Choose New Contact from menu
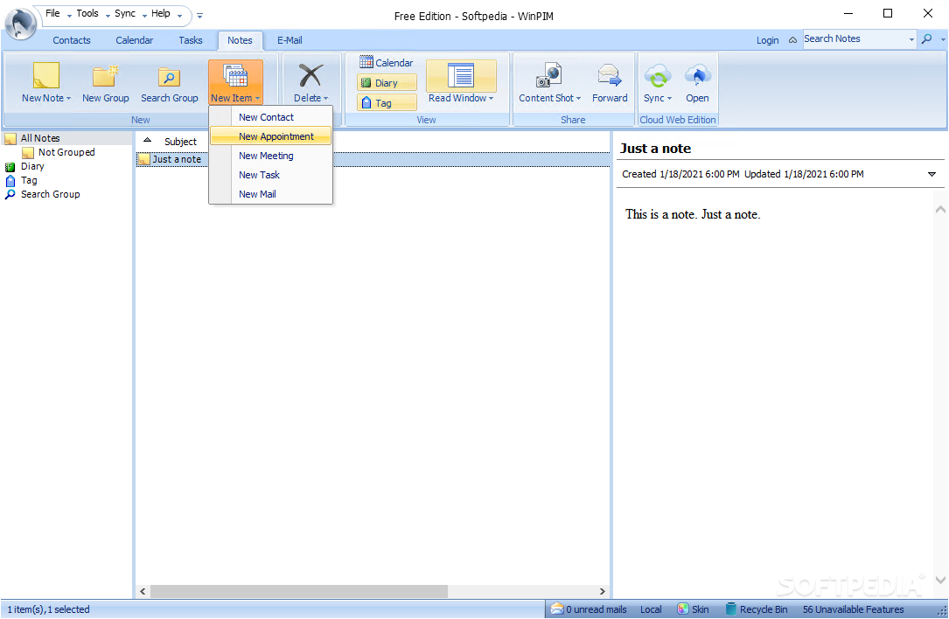The width and height of the screenshot is (949, 619). click(270, 117)
